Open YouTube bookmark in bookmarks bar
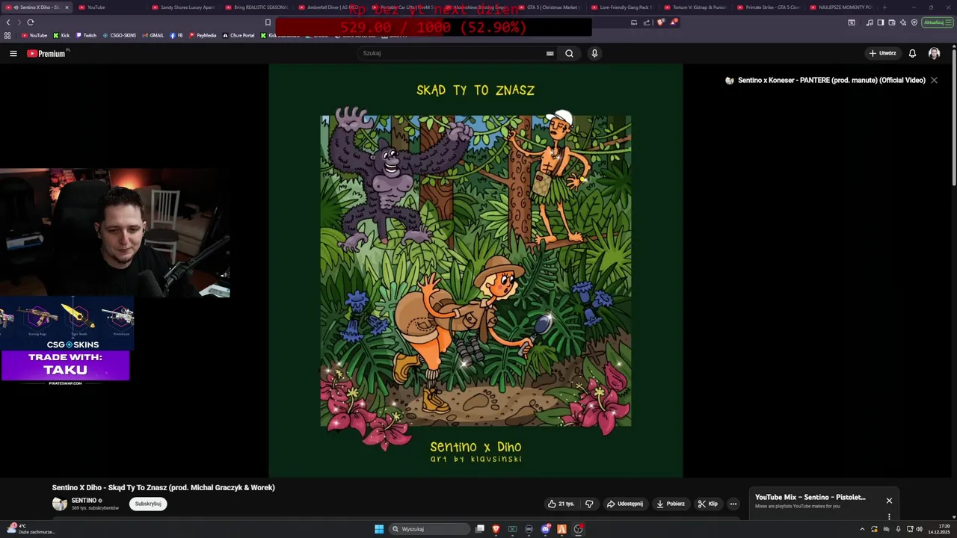The width and height of the screenshot is (957, 538). click(34, 35)
